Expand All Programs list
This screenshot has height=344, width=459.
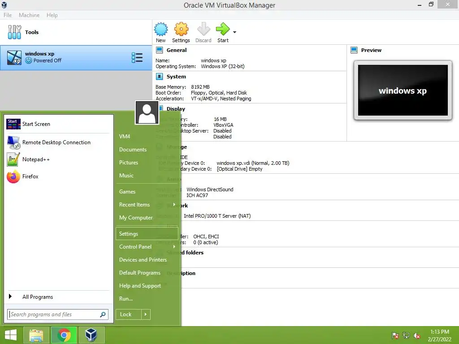(58, 297)
